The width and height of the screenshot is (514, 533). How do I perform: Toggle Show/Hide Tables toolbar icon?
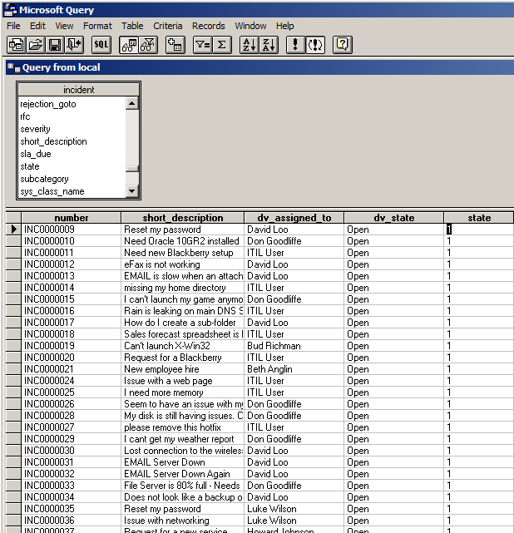coord(129,45)
